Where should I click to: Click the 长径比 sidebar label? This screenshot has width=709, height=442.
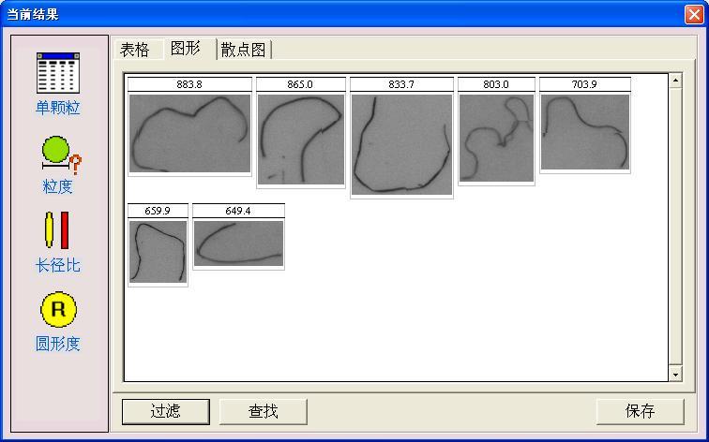click(58, 265)
